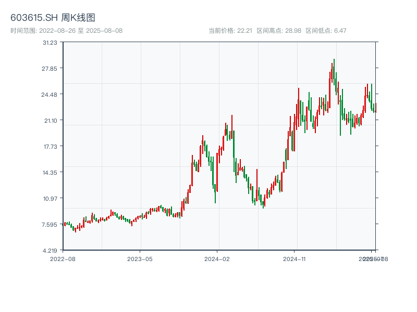
Task: Select the 21.10 y-axis price label
Action: (x=50, y=121)
